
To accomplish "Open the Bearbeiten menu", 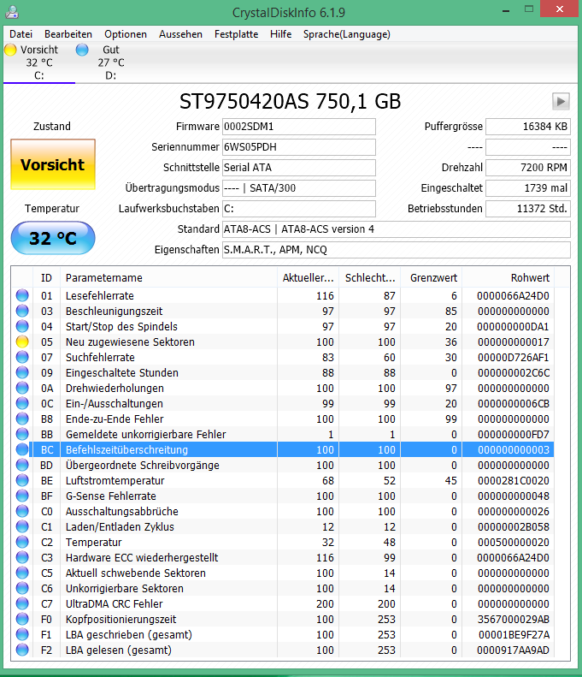I will 68,34.
